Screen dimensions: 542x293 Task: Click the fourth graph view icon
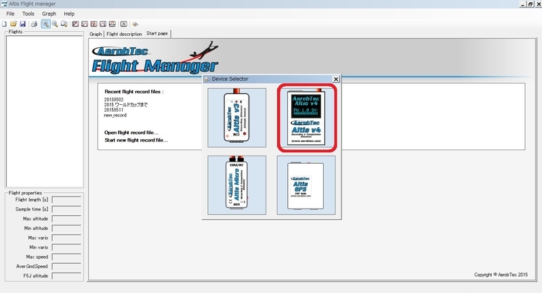click(103, 24)
